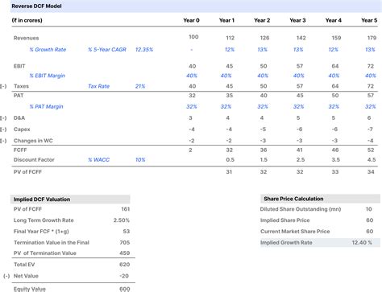
Task: Click the '% PAT Margin' label
Action: (x=46, y=107)
